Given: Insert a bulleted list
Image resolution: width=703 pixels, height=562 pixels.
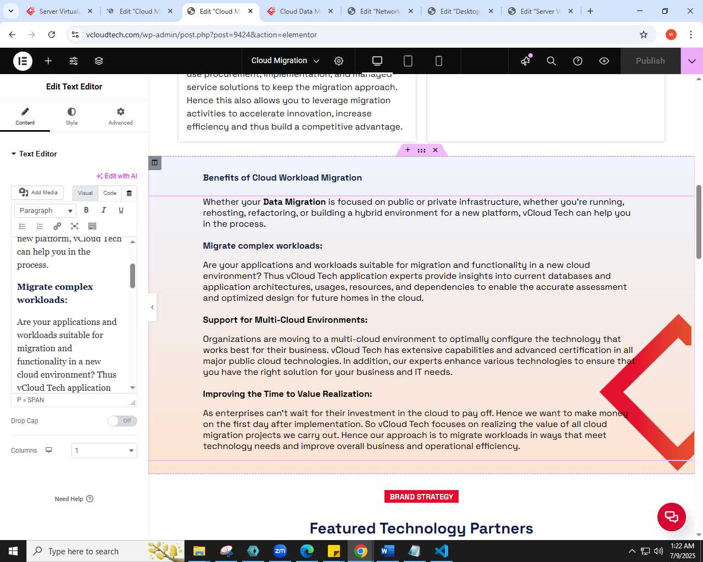Looking at the screenshot, I should pos(23,226).
